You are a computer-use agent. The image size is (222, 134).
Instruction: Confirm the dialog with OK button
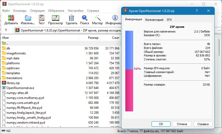pos(161,124)
